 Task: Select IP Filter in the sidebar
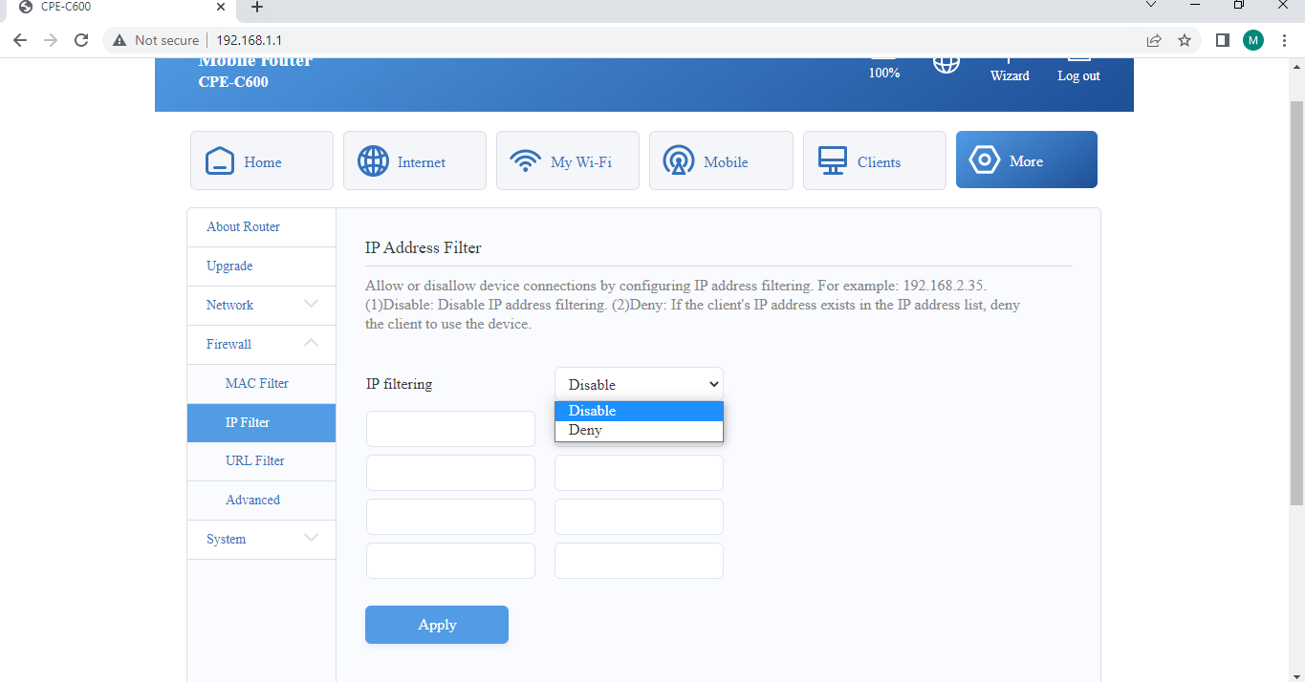[262, 422]
